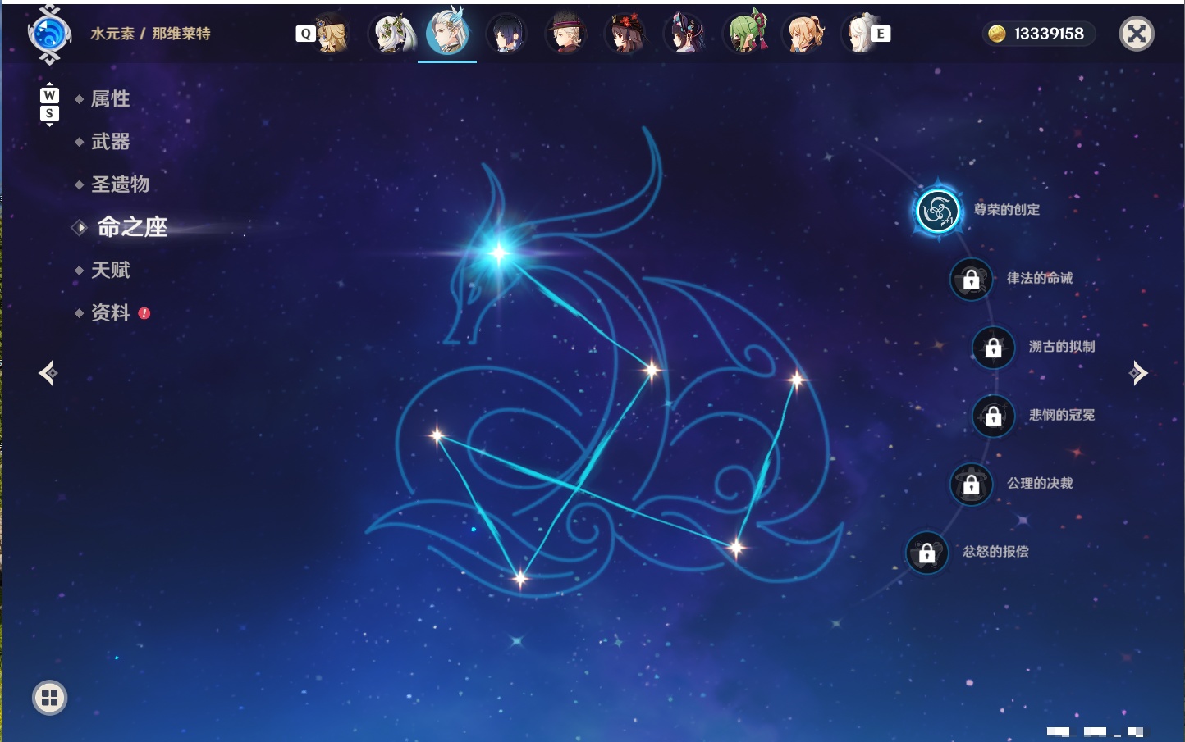The image size is (1185, 742).
Task: Open the 资料 profile tab
Action: pyautogui.click(x=112, y=312)
